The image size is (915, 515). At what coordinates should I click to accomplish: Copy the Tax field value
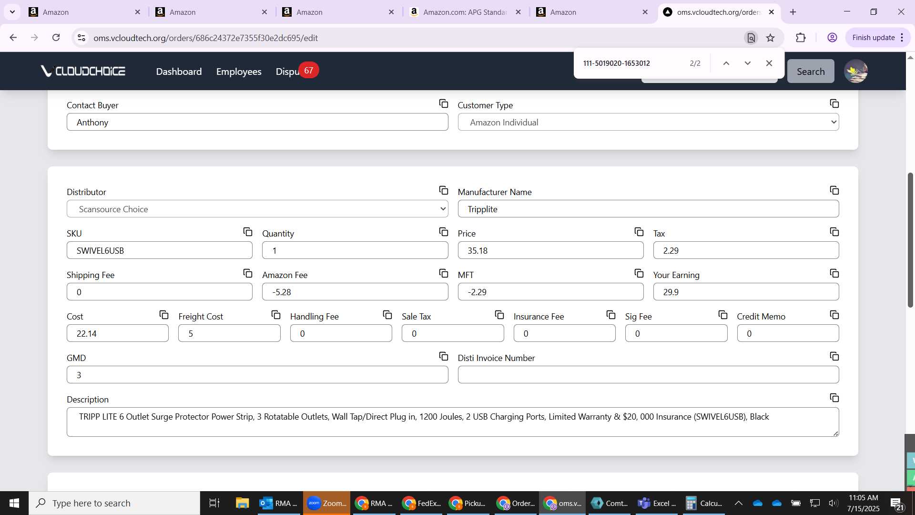click(x=834, y=232)
